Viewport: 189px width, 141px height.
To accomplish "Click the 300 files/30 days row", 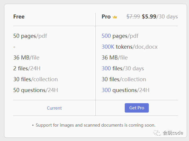I will point(123,69).
